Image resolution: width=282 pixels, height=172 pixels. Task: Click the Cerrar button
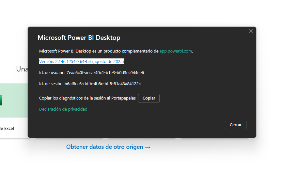(x=235, y=125)
